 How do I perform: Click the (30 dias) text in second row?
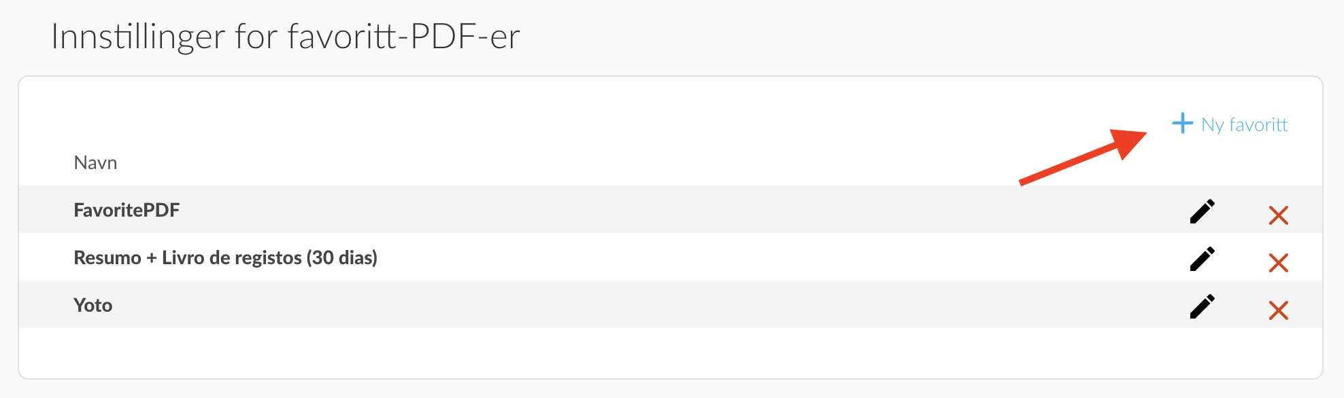[341, 258]
